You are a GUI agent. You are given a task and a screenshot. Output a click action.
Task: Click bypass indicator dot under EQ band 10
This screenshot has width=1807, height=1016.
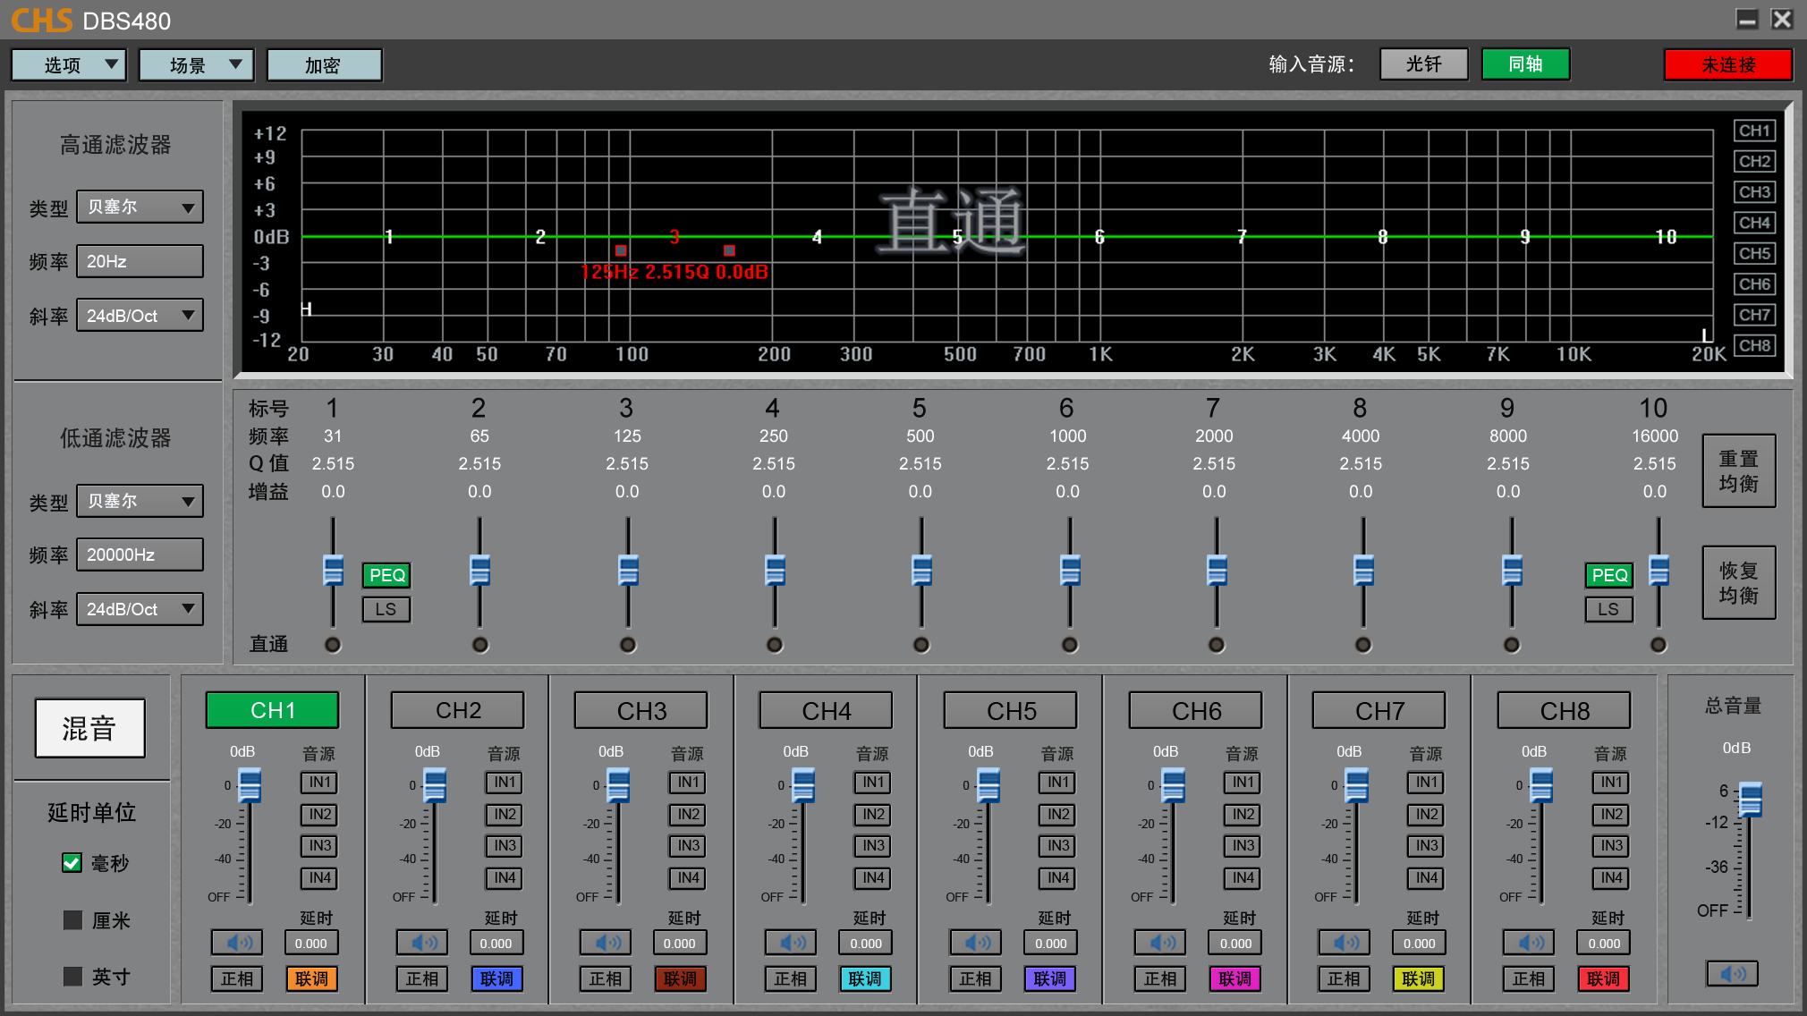pyautogui.click(x=1659, y=645)
